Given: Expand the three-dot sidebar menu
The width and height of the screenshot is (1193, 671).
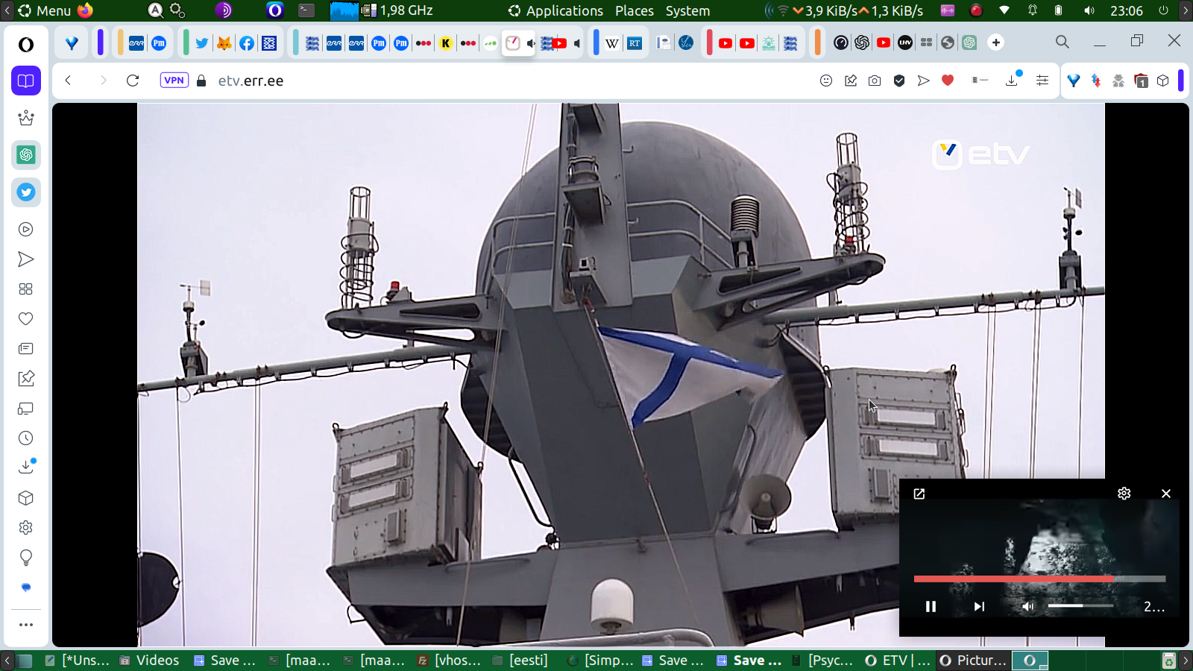Looking at the screenshot, I should pos(26,625).
